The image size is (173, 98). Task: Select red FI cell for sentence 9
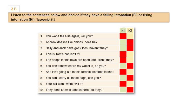point(123,84)
